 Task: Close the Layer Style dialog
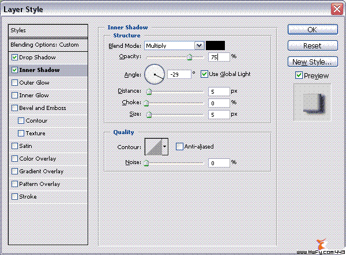pyautogui.click(x=337, y=9)
